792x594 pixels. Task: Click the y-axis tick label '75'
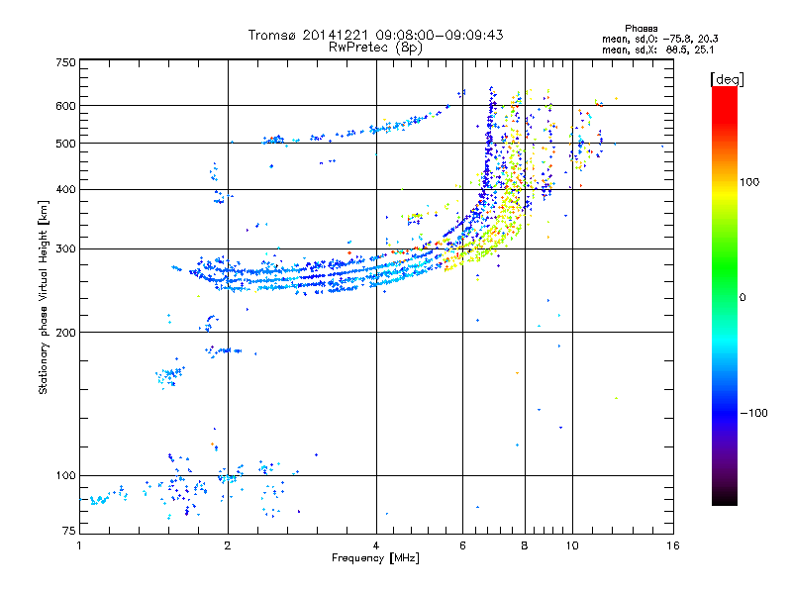coord(69,531)
